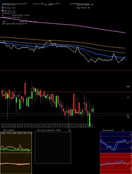Click the 7.9 price axis label
The height and width of the screenshot is (174, 132).
(x=128, y=114)
